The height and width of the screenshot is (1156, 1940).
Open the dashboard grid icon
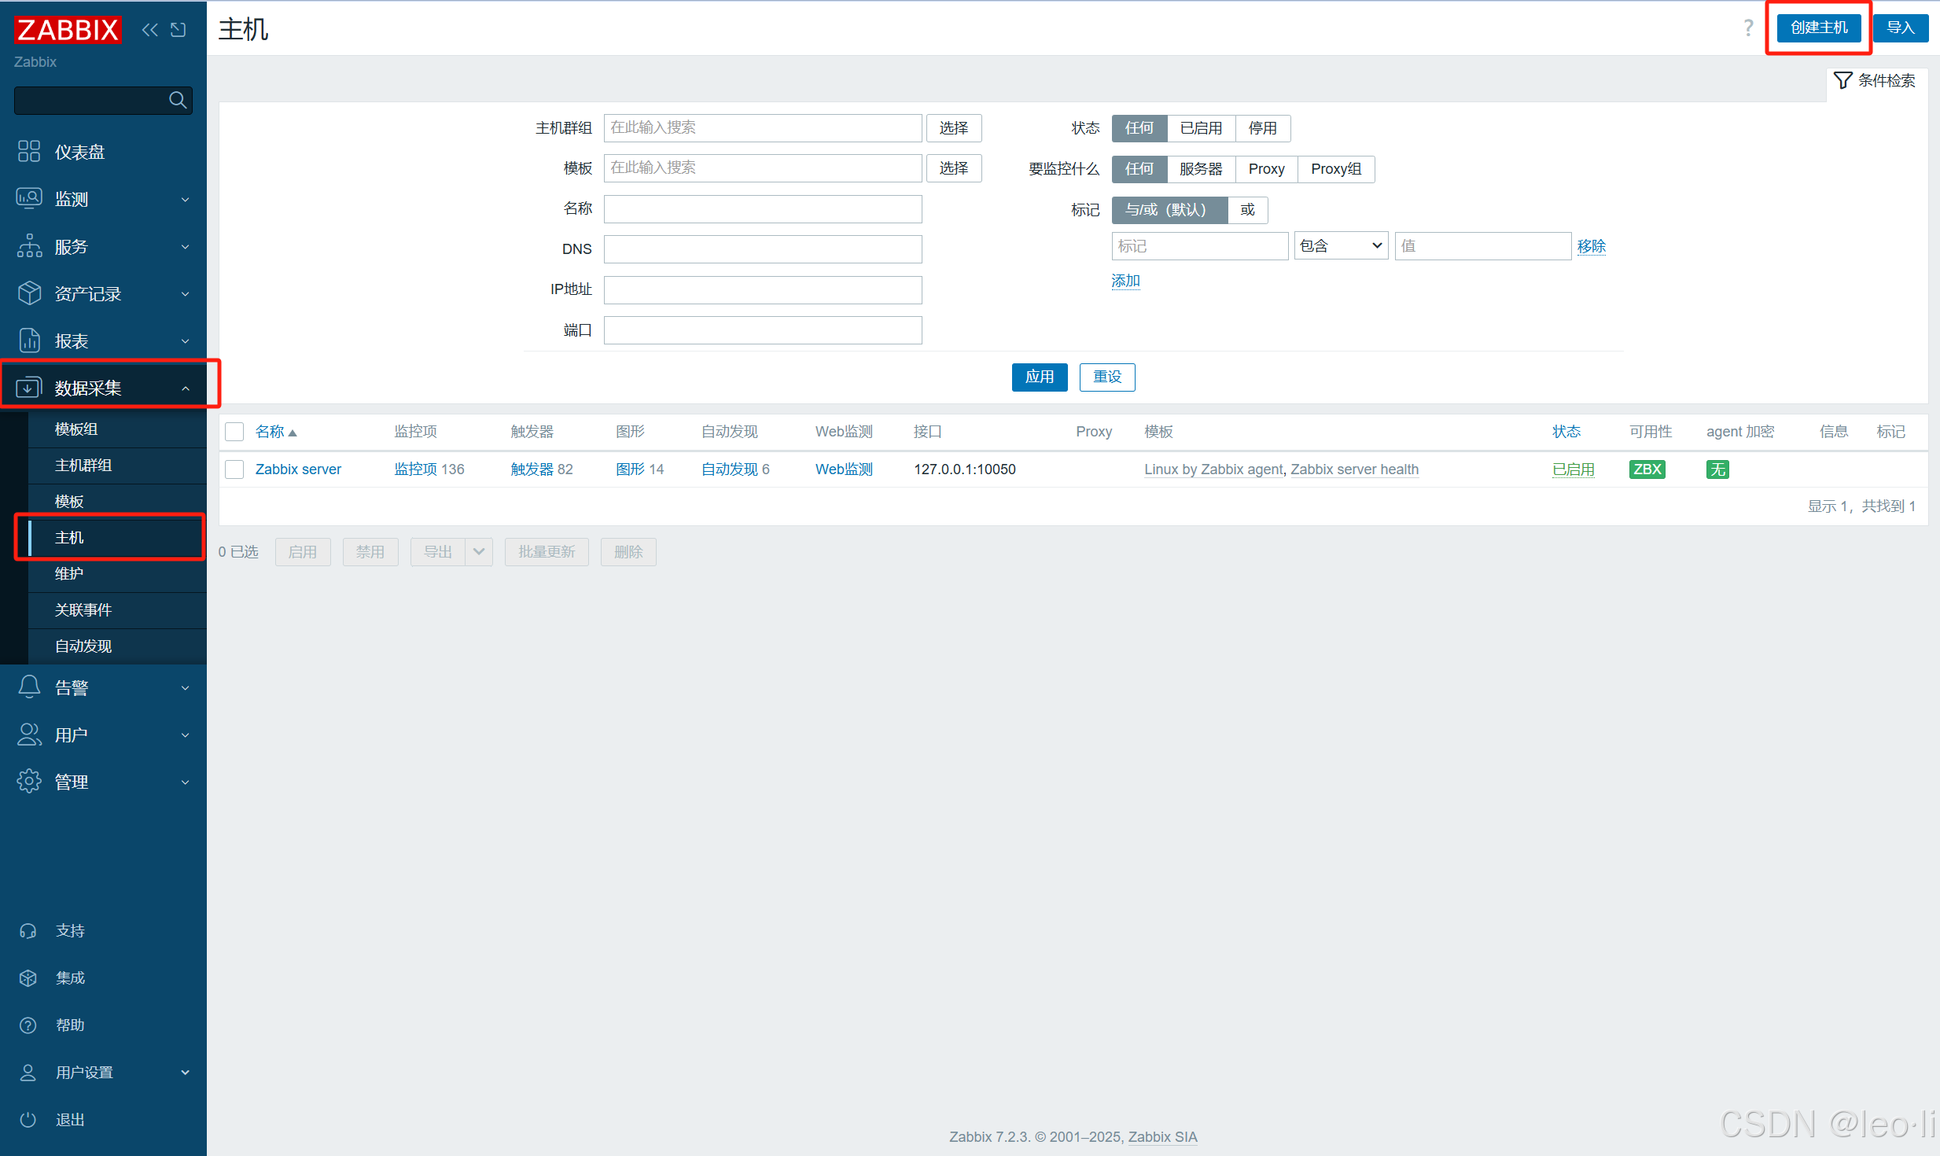pyautogui.click(x=29, y=151)
